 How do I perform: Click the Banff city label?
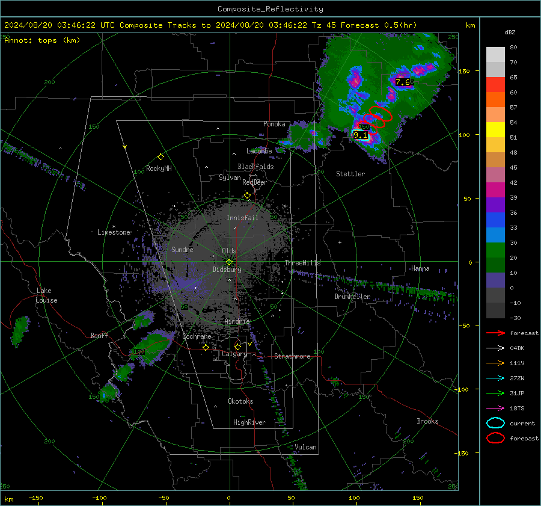(99, 335)
